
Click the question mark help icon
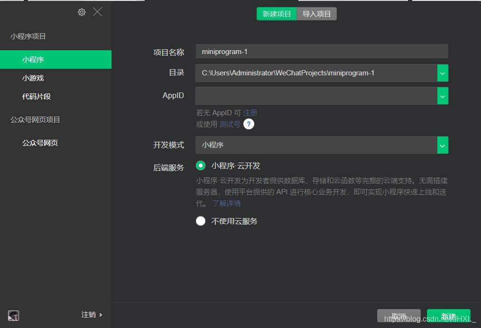pyautogui.click(x=249, y=124)
